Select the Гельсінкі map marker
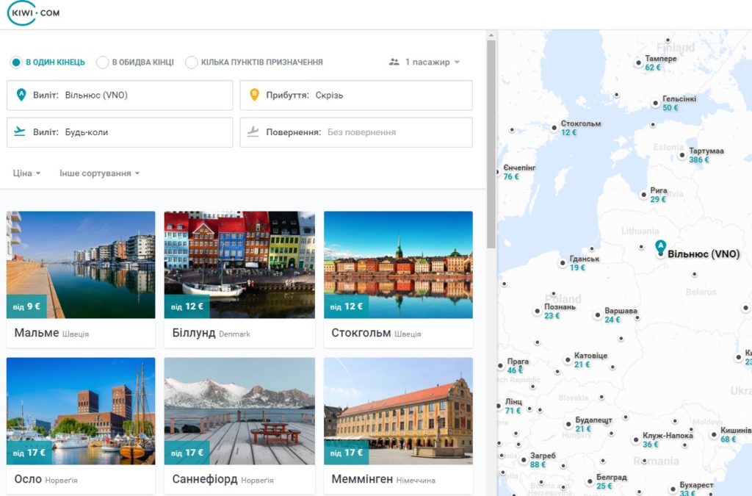Image resolution: width=752 pixels, height=496 pixels. pos(656,103)
